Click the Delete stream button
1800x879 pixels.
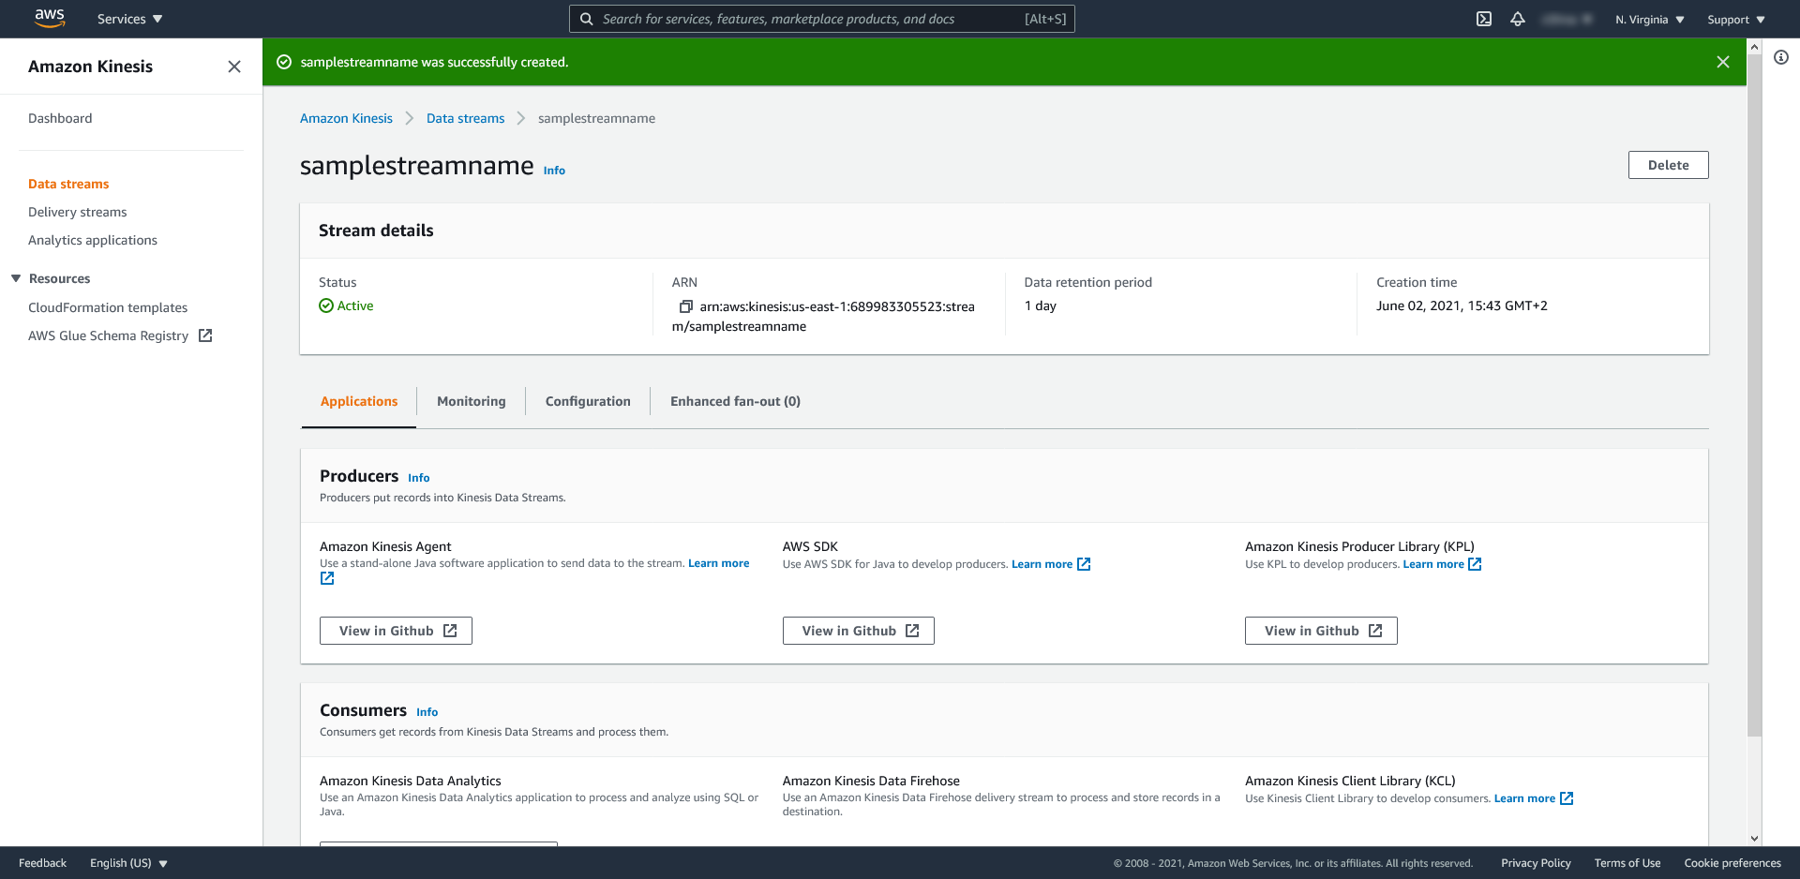(1668, 165)
